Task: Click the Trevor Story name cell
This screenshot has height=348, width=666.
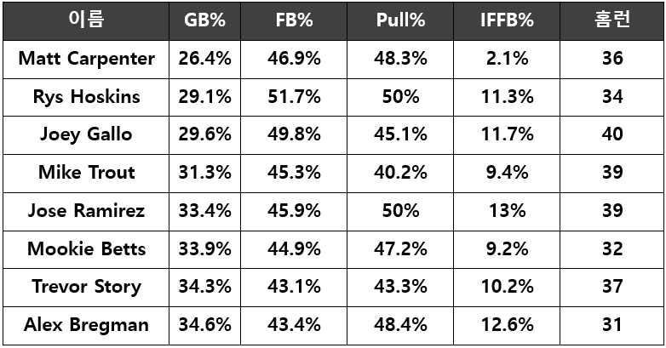Action: 86,287
